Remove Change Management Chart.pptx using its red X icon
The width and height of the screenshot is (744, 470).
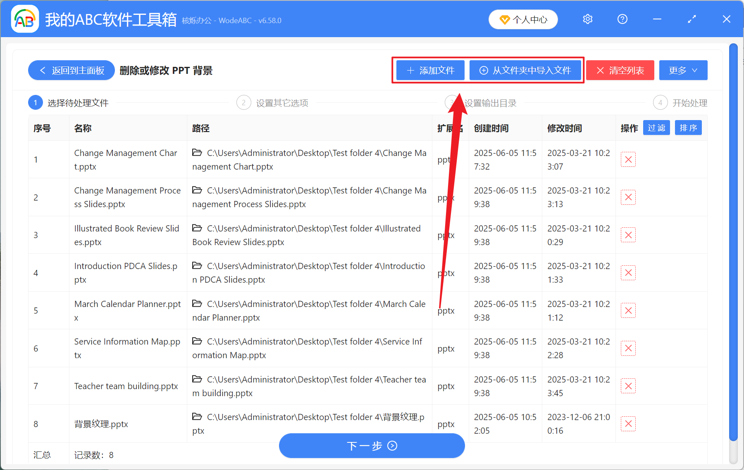(x=628, y=159)
